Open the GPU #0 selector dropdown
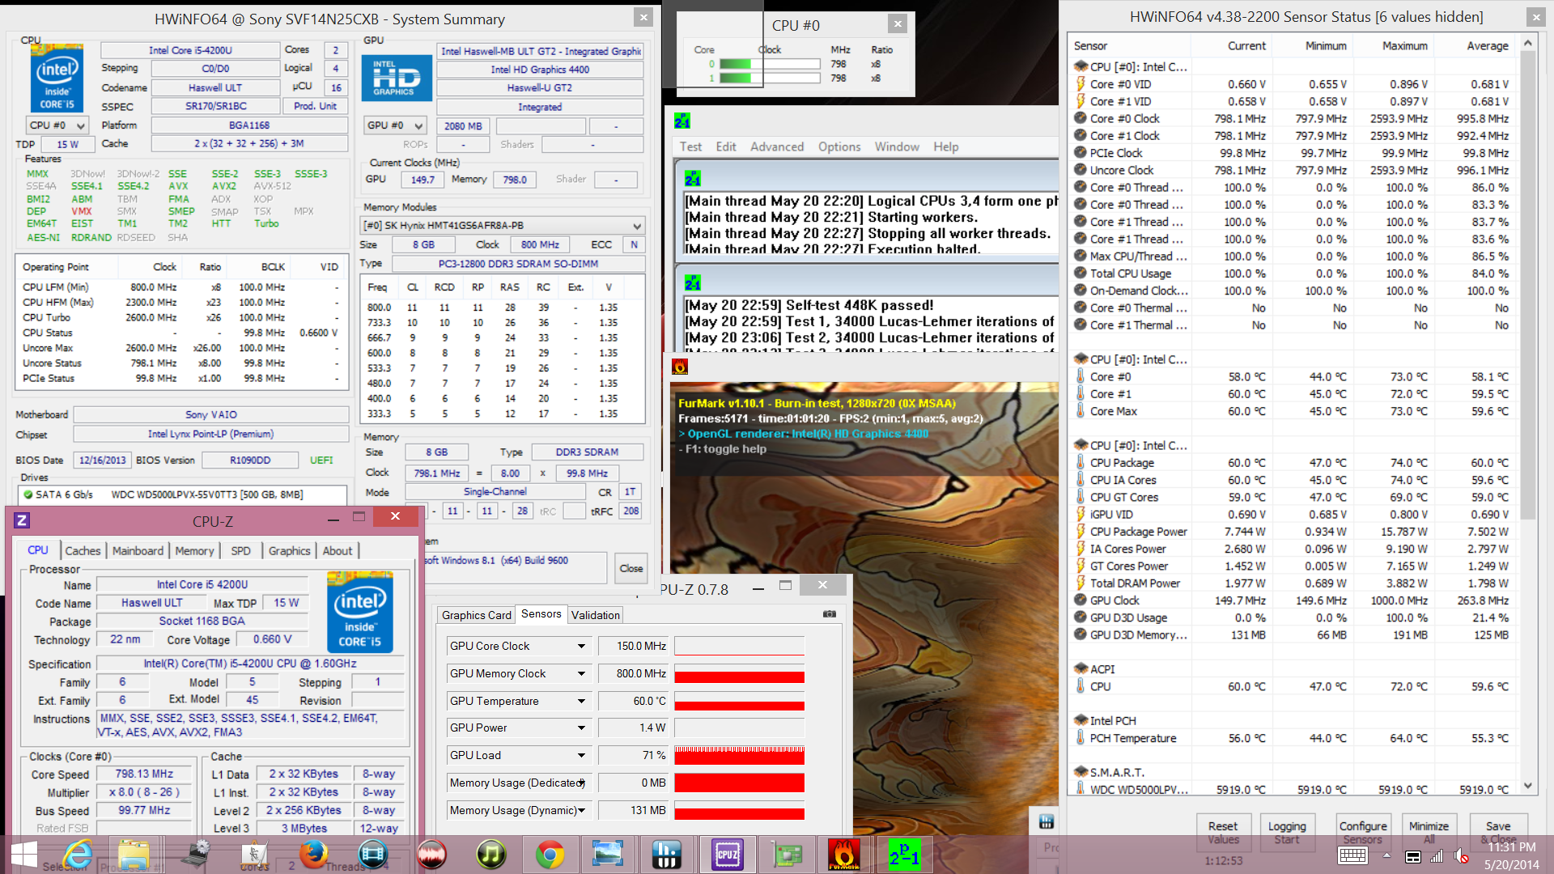Viewport: 1554px width, 874px height. pos(395,125)
